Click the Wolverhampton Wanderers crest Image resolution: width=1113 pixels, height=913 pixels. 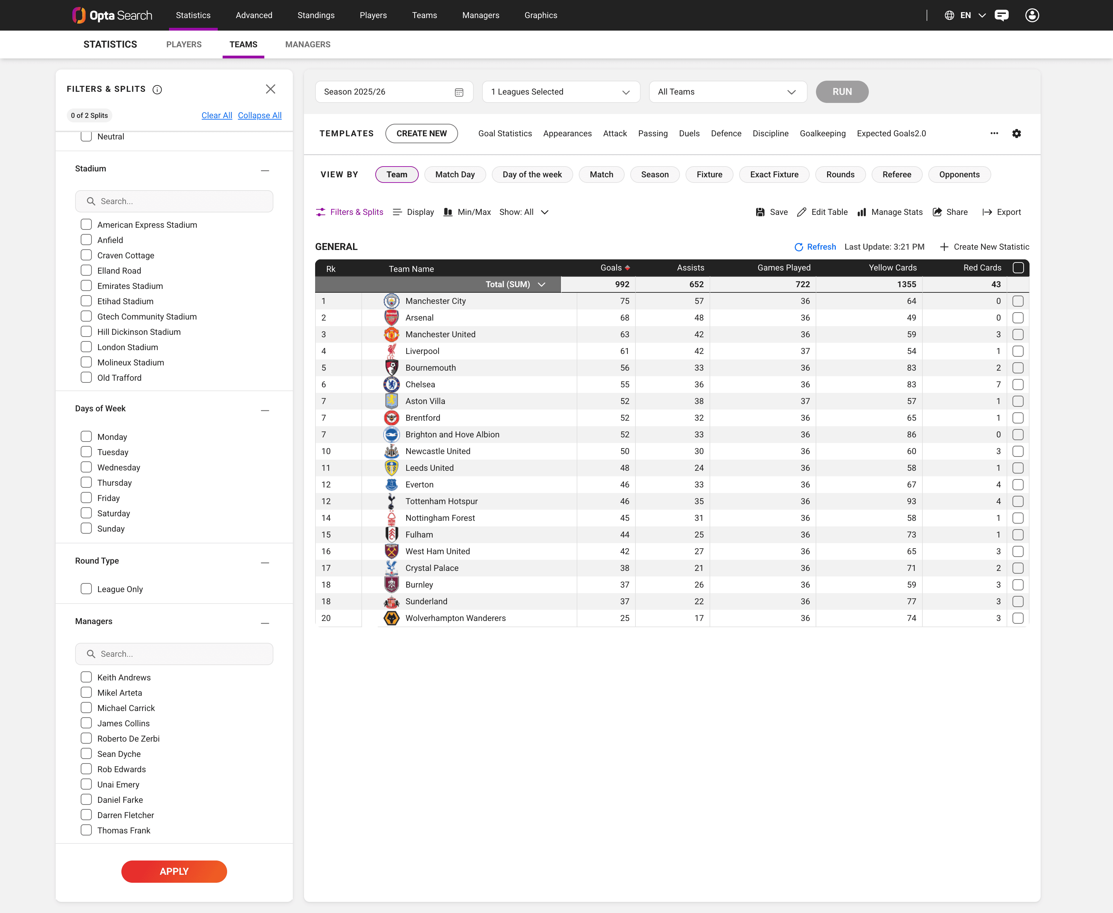391,618
